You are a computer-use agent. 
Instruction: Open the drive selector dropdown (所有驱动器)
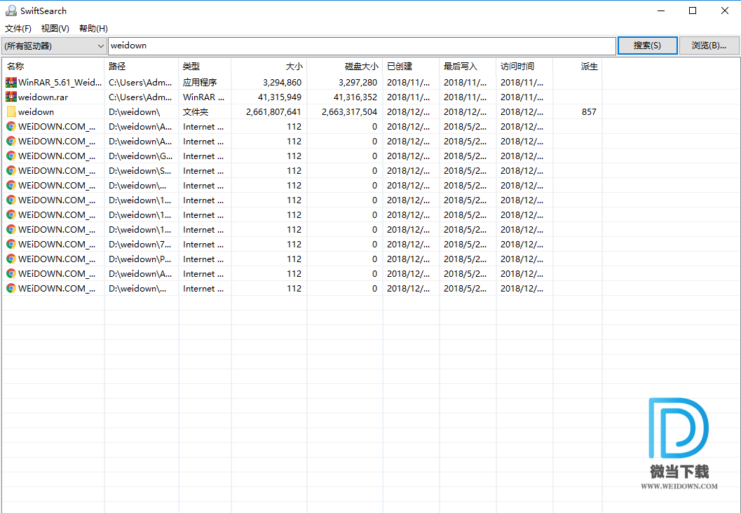tap(54, 46)
